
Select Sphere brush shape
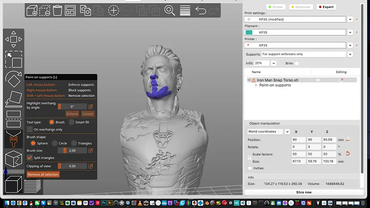pos(33,143)
